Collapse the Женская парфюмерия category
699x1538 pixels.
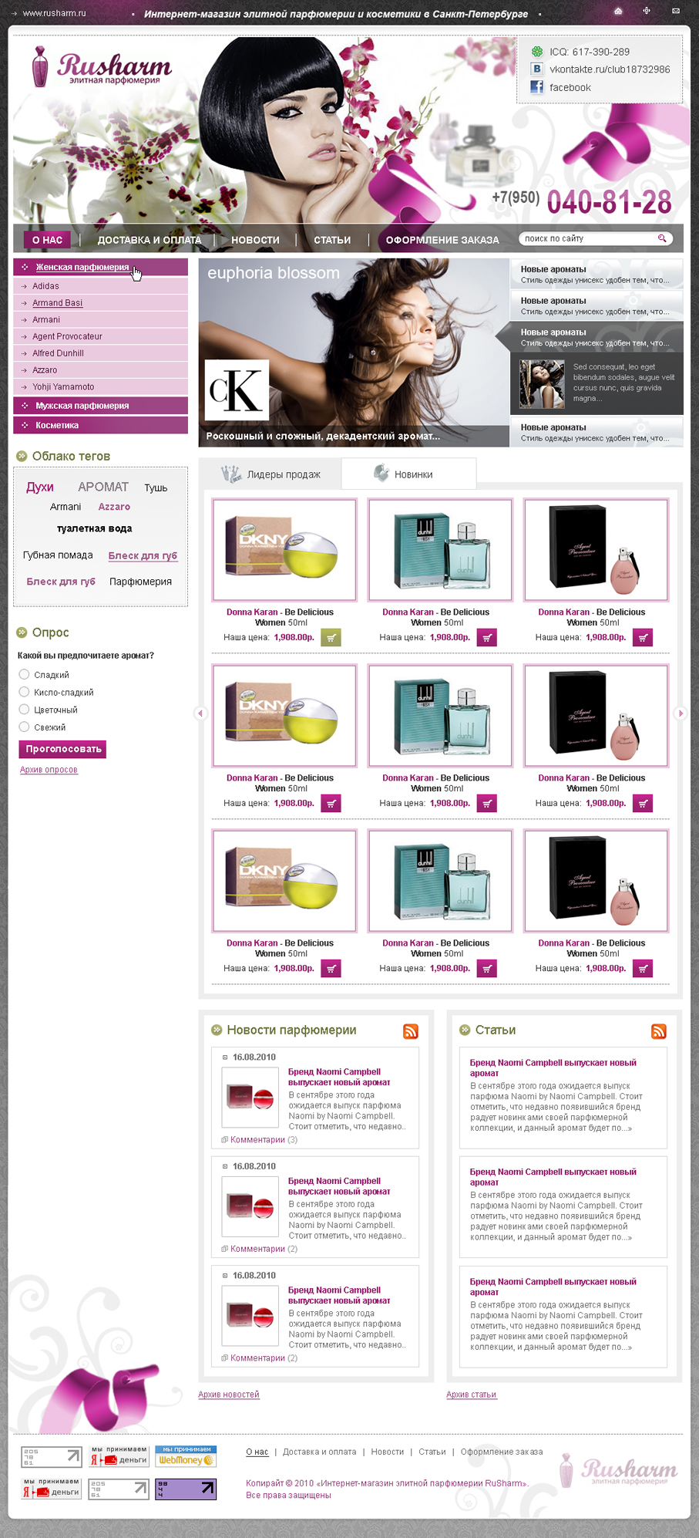tap(100, 267)
